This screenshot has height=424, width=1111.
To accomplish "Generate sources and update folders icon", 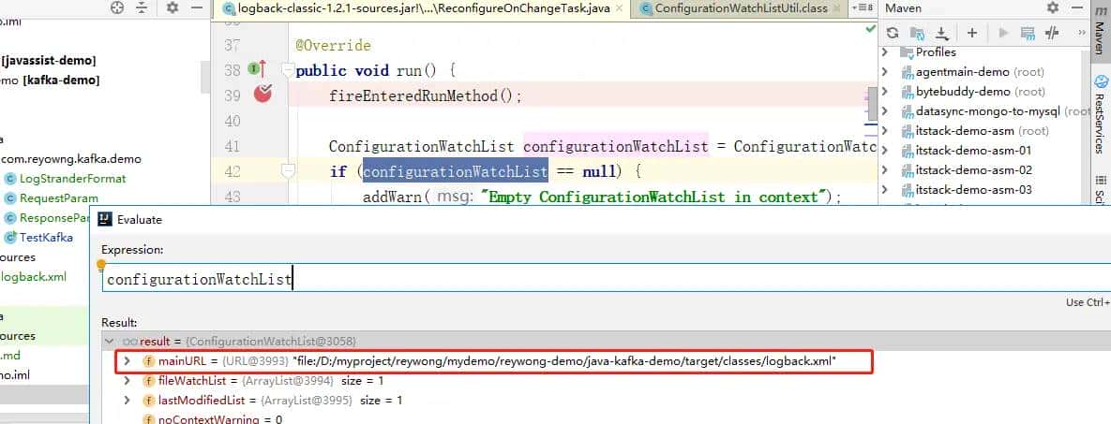I will 917,33.
